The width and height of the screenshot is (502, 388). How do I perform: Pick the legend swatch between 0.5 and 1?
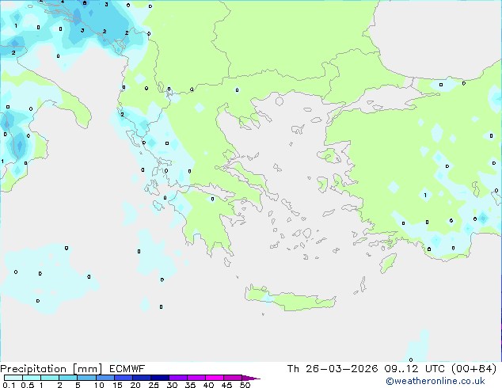(32, 378)
